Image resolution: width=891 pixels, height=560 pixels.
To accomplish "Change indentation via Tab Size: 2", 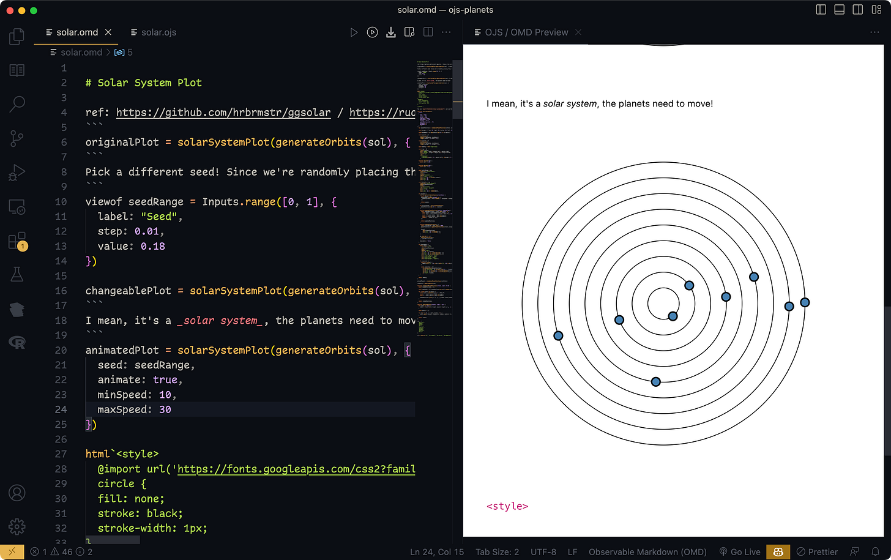I will tap(497, 552).
